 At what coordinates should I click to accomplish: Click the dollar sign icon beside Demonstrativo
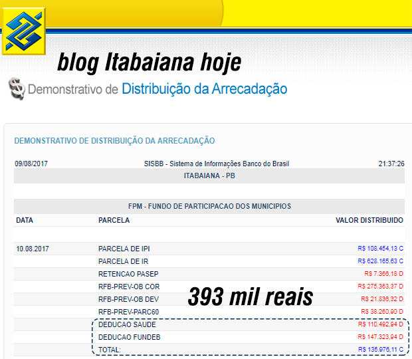point(17,88)
